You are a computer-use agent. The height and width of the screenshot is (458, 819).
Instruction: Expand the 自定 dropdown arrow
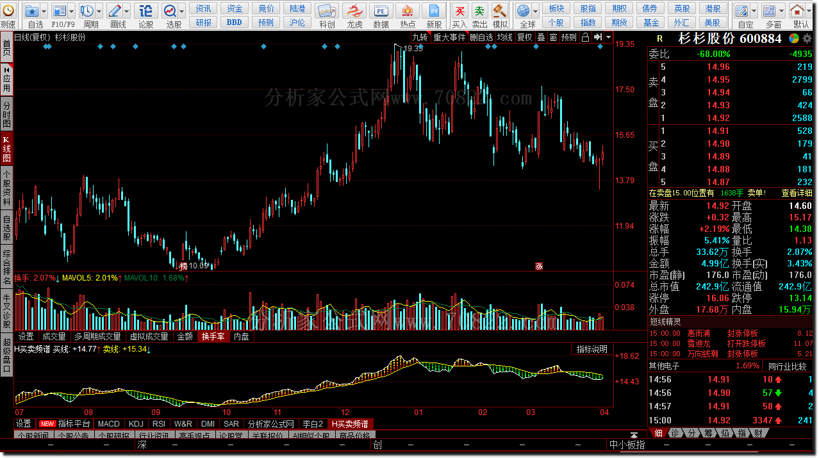754,11
